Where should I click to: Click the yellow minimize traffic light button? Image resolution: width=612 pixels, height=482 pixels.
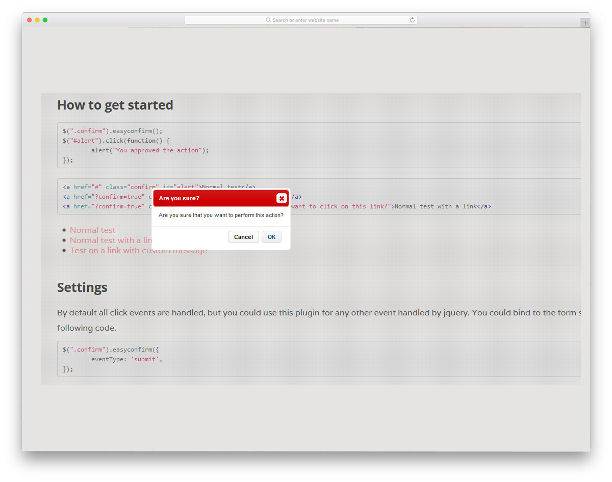(x=37, y=20)
